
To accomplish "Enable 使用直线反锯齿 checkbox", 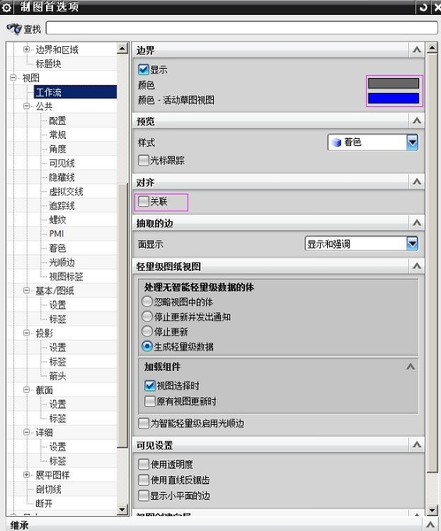I will 143,480.
